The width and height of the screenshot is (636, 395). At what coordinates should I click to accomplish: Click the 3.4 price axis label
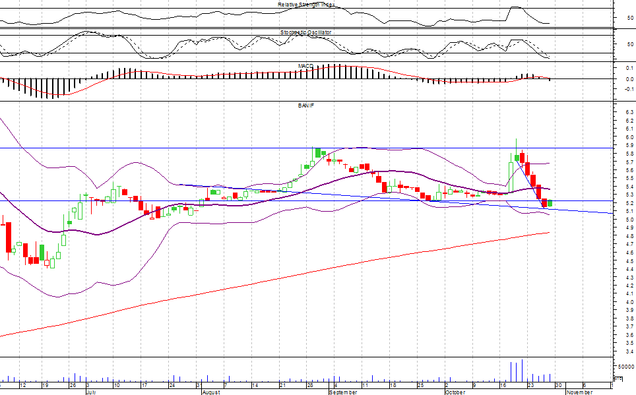629,351
